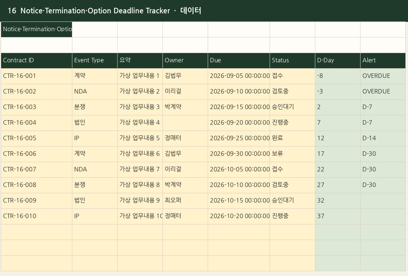
Task: Click owner 정매터 in CTR-16-010 row
Action: point(185,217)
